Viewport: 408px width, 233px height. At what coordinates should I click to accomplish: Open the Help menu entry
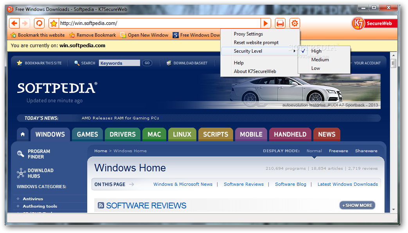pyautogui.click(x=260, y=63)
